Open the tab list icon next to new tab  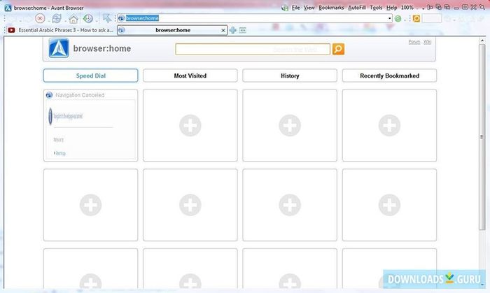tap(242, 30)
